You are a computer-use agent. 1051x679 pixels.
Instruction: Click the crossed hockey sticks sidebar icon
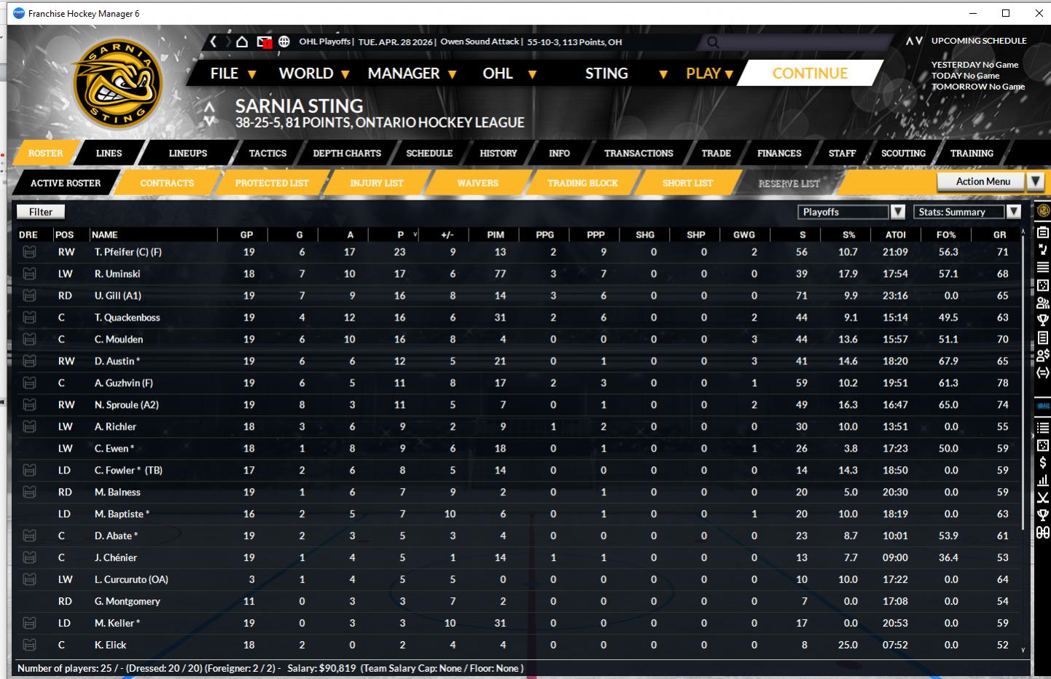pyautogui.click(x=1043, y=498)
